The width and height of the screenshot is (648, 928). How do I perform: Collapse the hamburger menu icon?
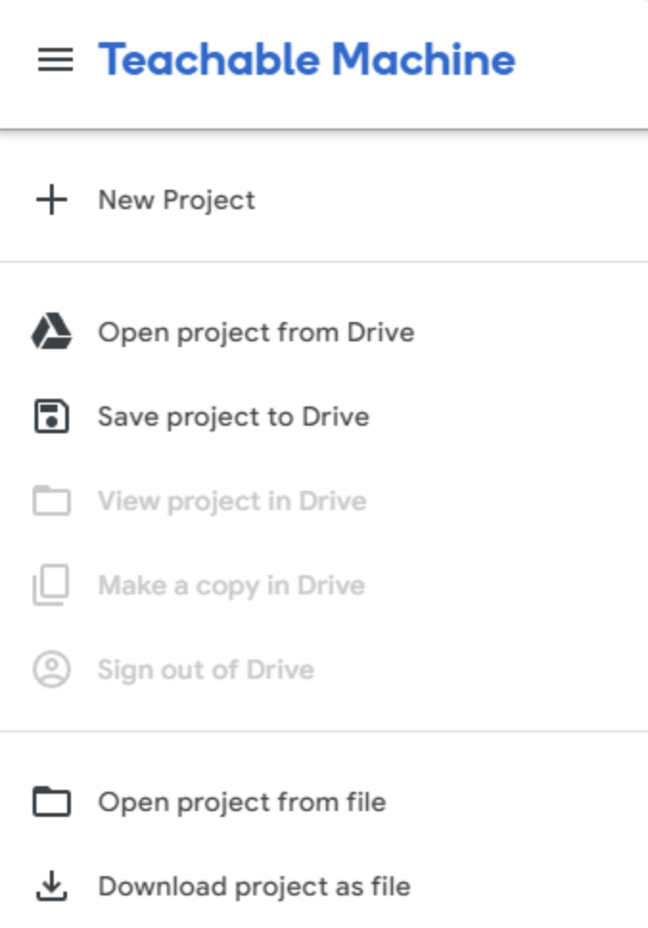[55, 60]
